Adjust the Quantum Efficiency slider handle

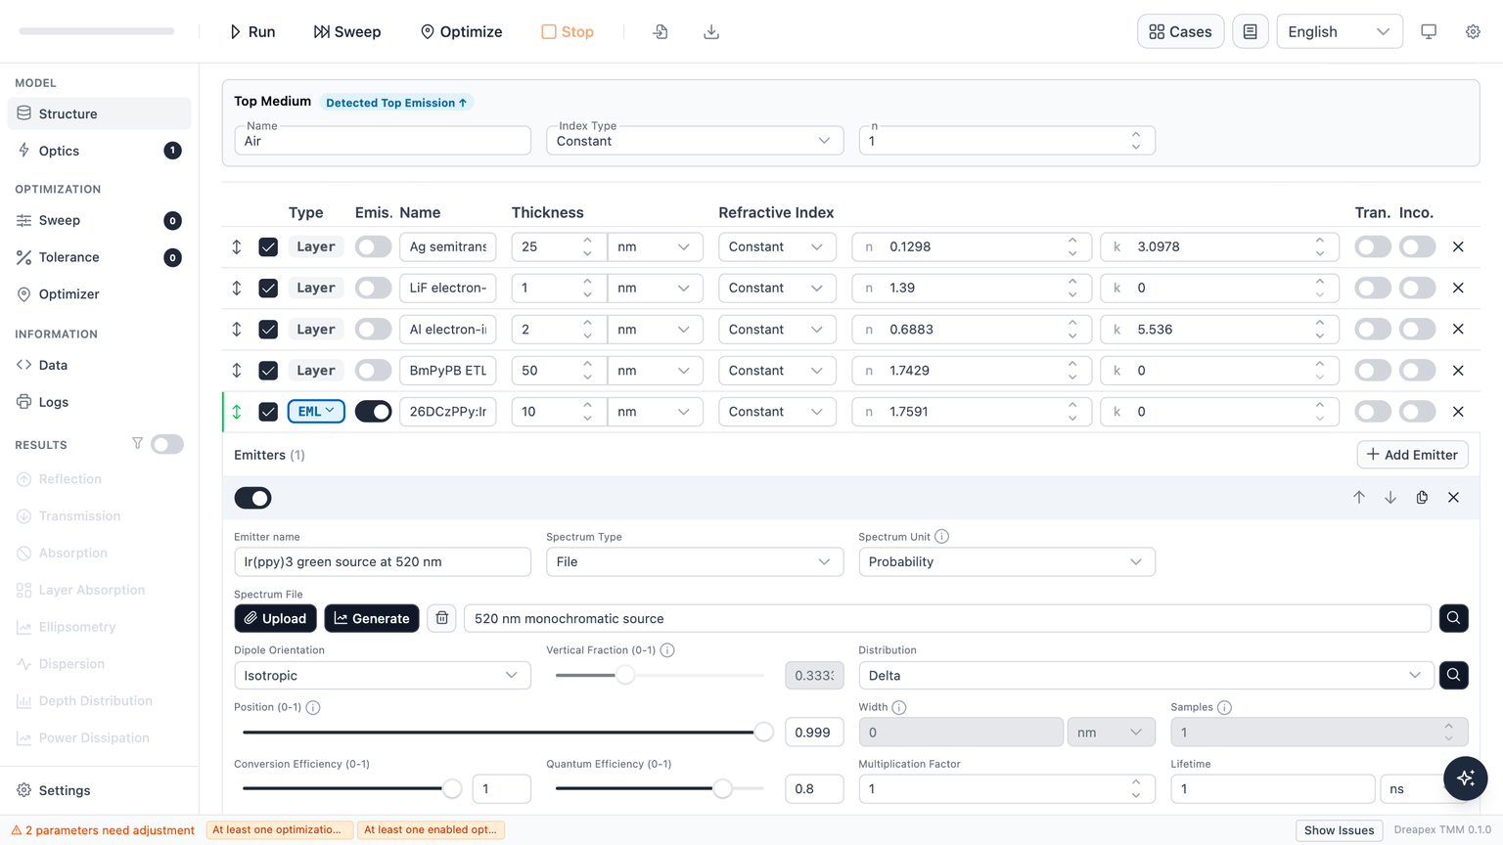pyautogui.click(x=722, y=788)
